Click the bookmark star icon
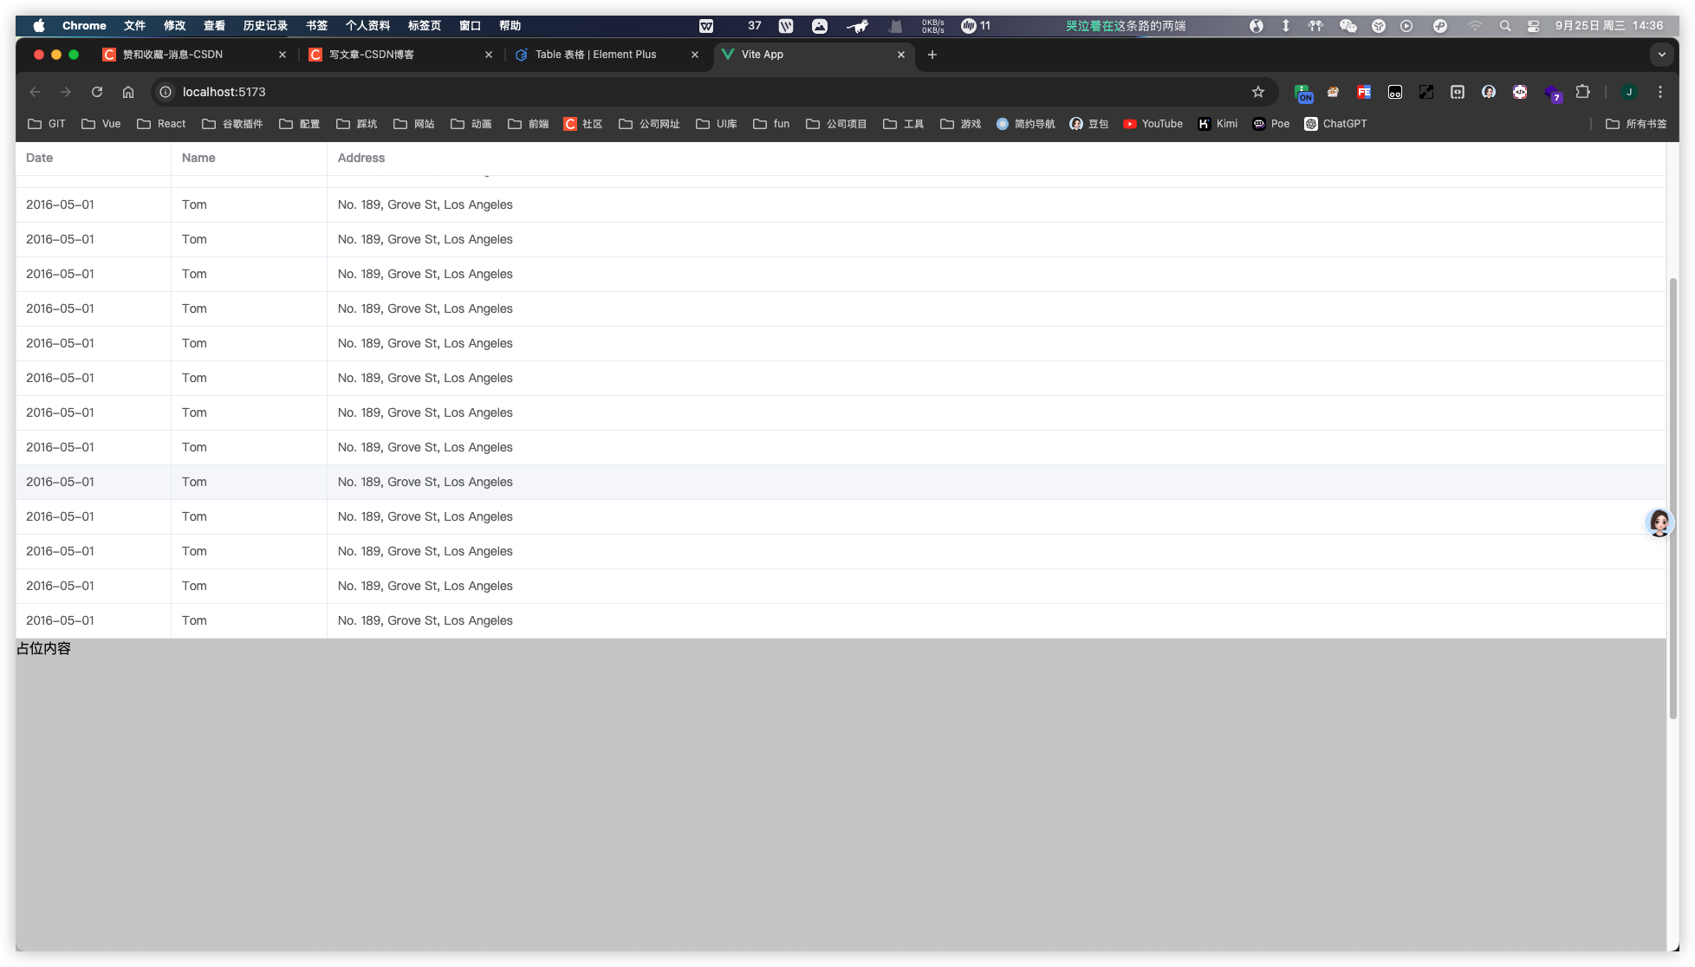The image size is (1695, 967). pyautogui.click(x=1257, y=92)
